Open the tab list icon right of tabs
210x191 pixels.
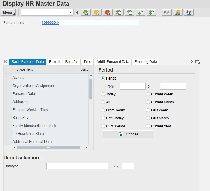click(x=198, y=61)
